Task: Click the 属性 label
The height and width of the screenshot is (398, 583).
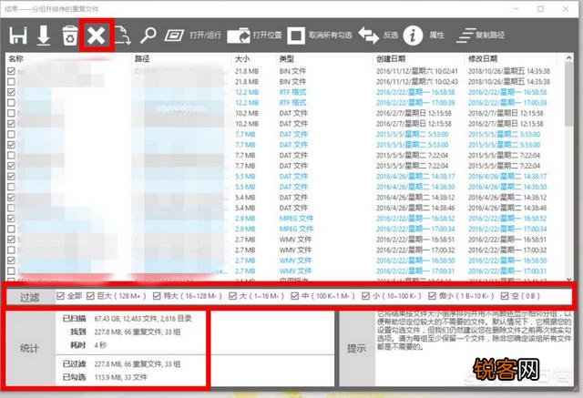Action: point(437,36)
